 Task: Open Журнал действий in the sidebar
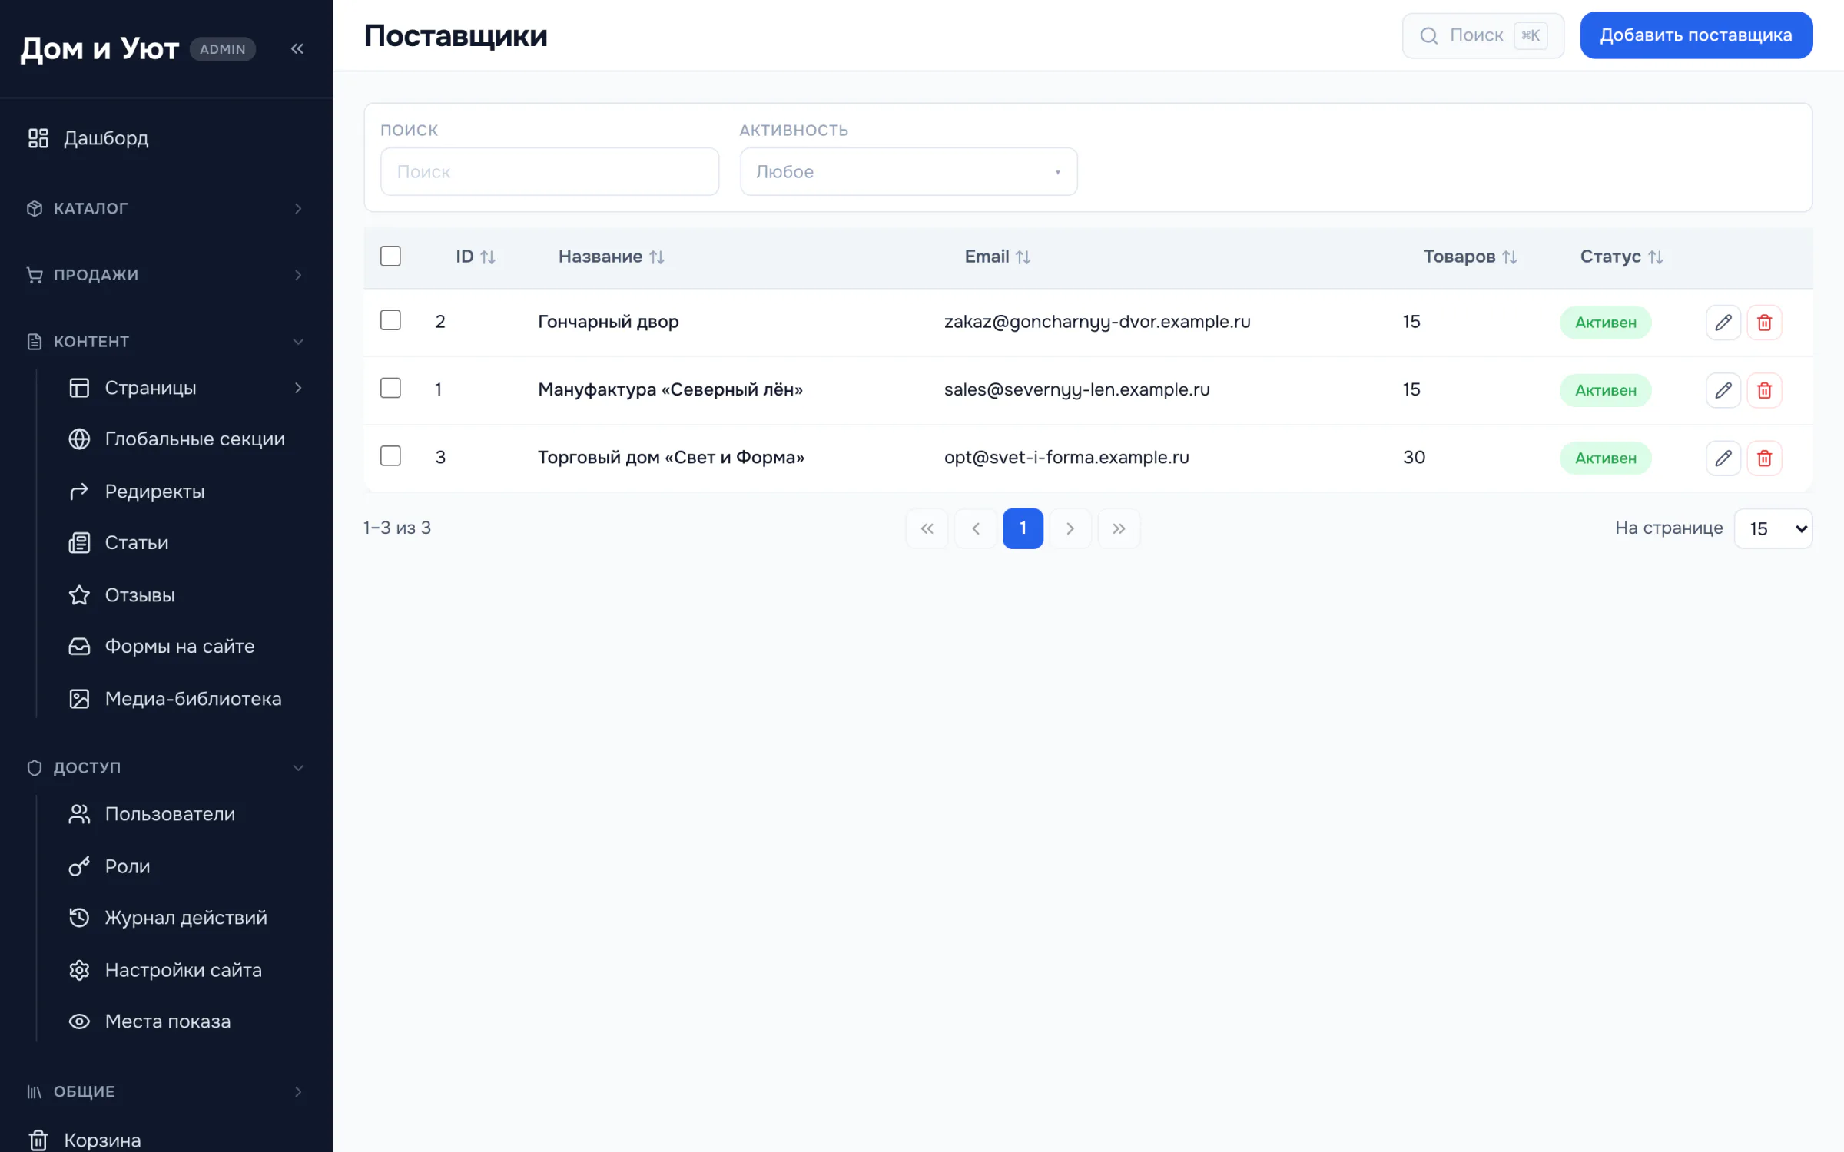tap(184, 918)
